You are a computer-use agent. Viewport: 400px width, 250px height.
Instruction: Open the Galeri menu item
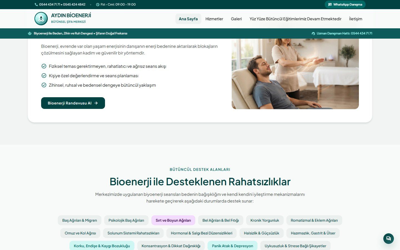(x=236, y=19)
